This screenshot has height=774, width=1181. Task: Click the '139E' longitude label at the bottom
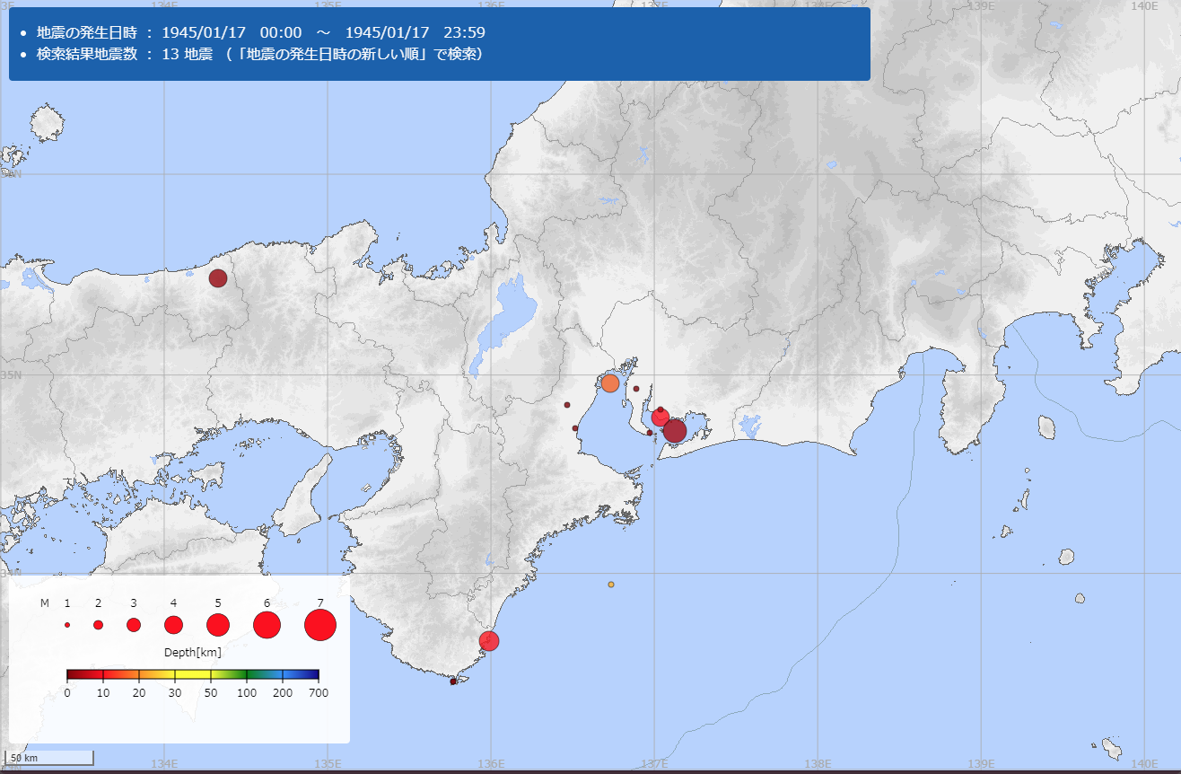tap(981, 765)
